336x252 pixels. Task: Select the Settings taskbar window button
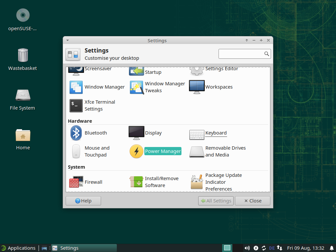84,248
